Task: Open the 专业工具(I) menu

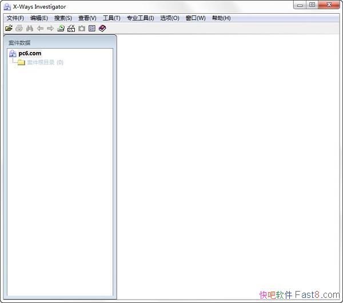Action: (140, 18)
